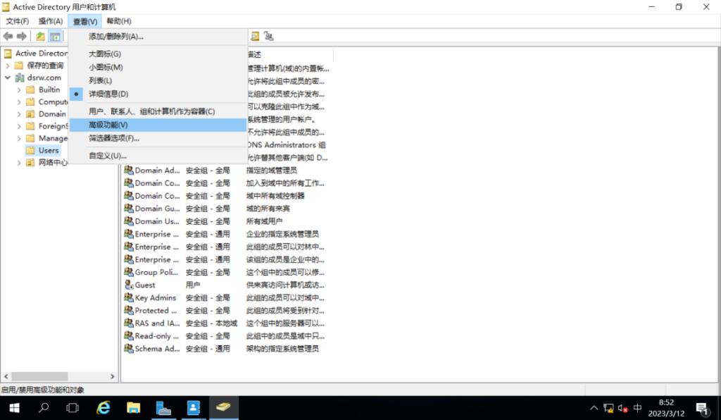Click the description 域中所有域控制器
This screenshot has width=721, height=420.
coord(275,196)
